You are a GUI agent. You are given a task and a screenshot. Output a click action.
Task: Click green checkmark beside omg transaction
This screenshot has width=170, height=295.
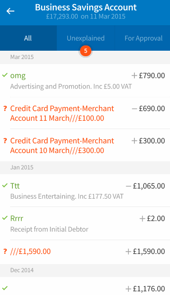[x=5, y=75]
